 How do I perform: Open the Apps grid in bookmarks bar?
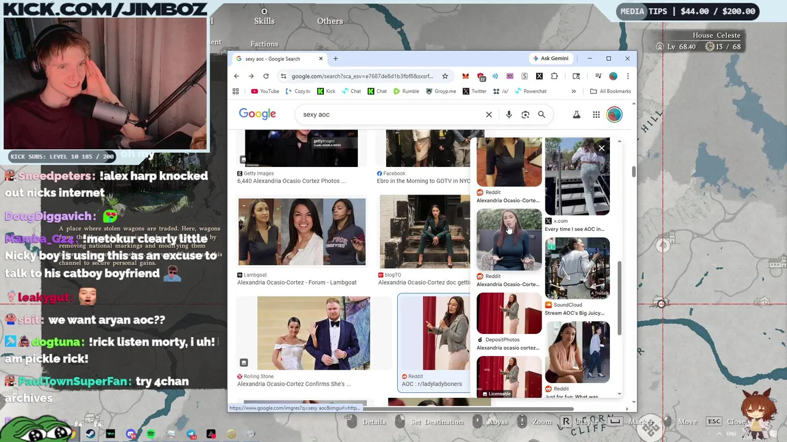(x=235, y=91)
